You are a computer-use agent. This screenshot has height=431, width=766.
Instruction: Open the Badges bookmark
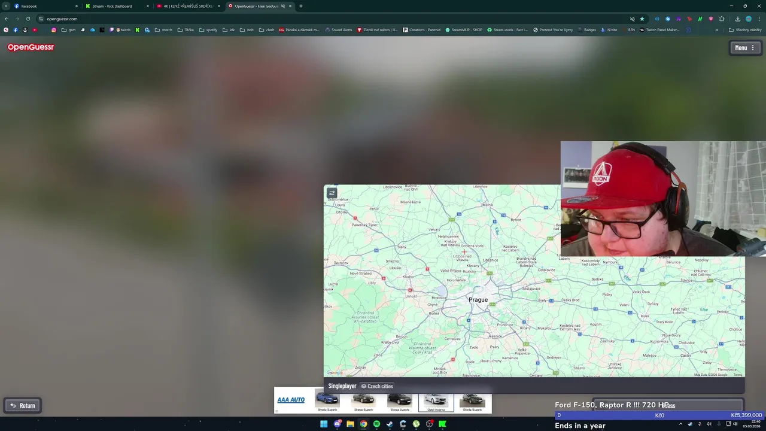coord(587,30)
